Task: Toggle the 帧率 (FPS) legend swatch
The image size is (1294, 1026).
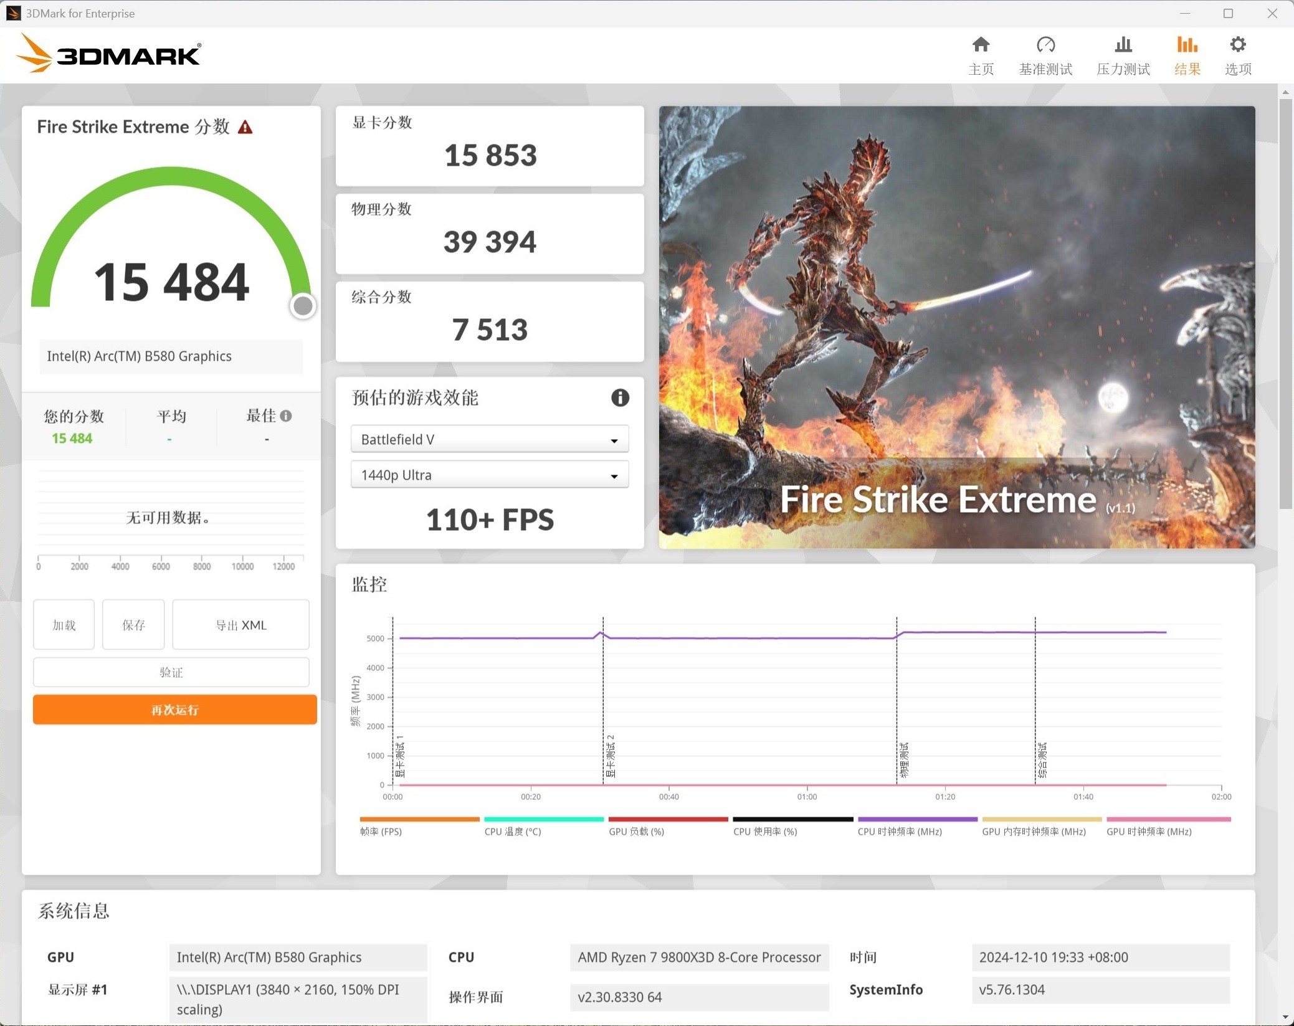Action: [419, 819]
